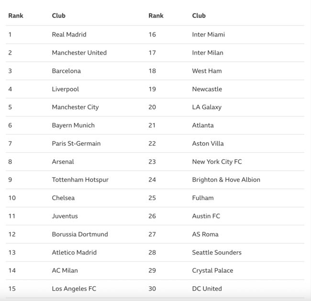Select DC United at rank 30
This screenshot has height=301, width=311.
tap(207, 289)
